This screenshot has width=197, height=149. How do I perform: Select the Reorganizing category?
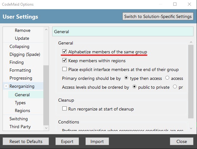click(x=22, y=86)
